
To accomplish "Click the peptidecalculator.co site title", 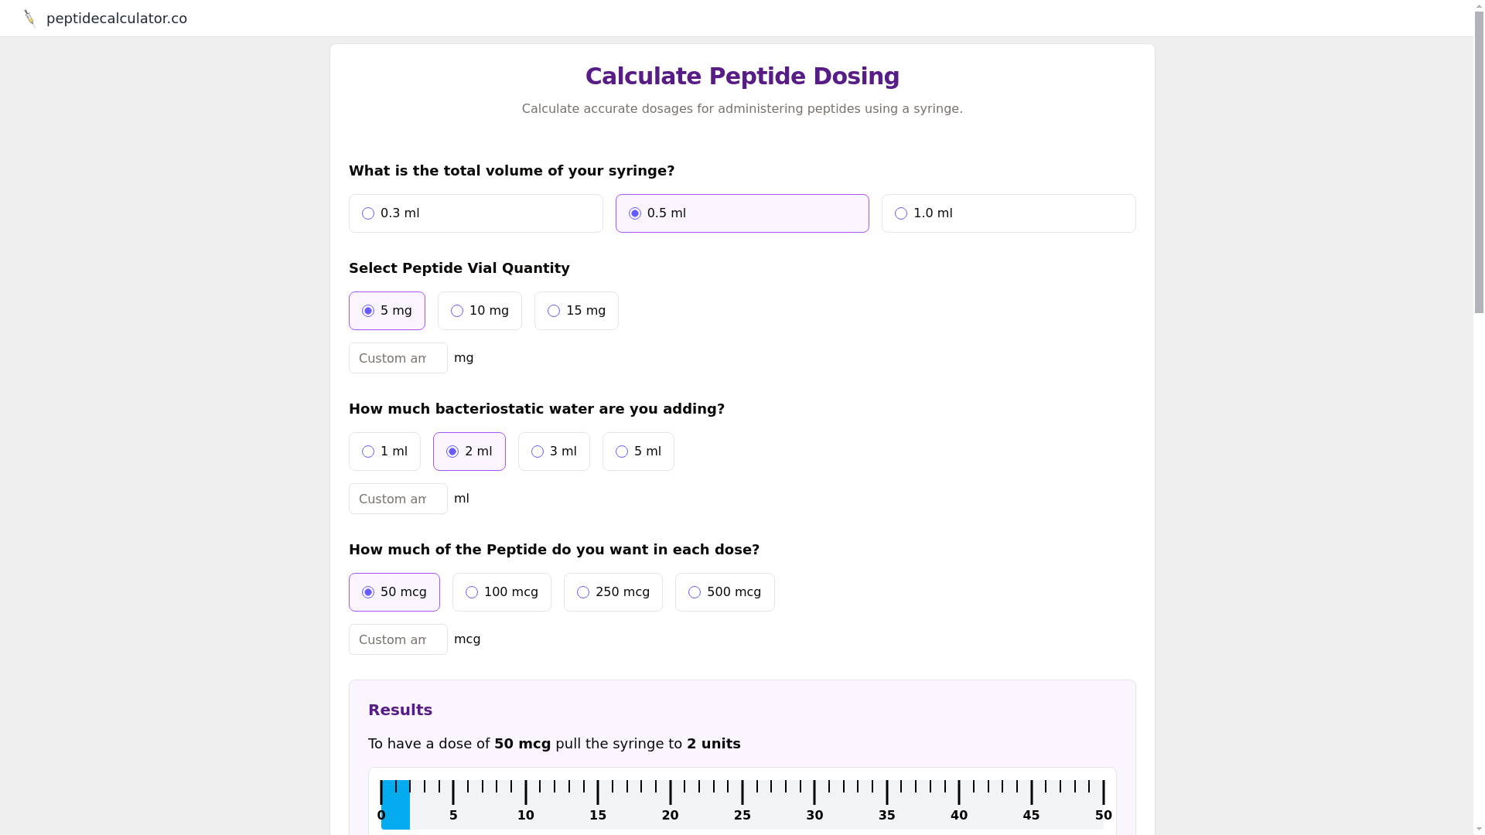I will (117, 18).
